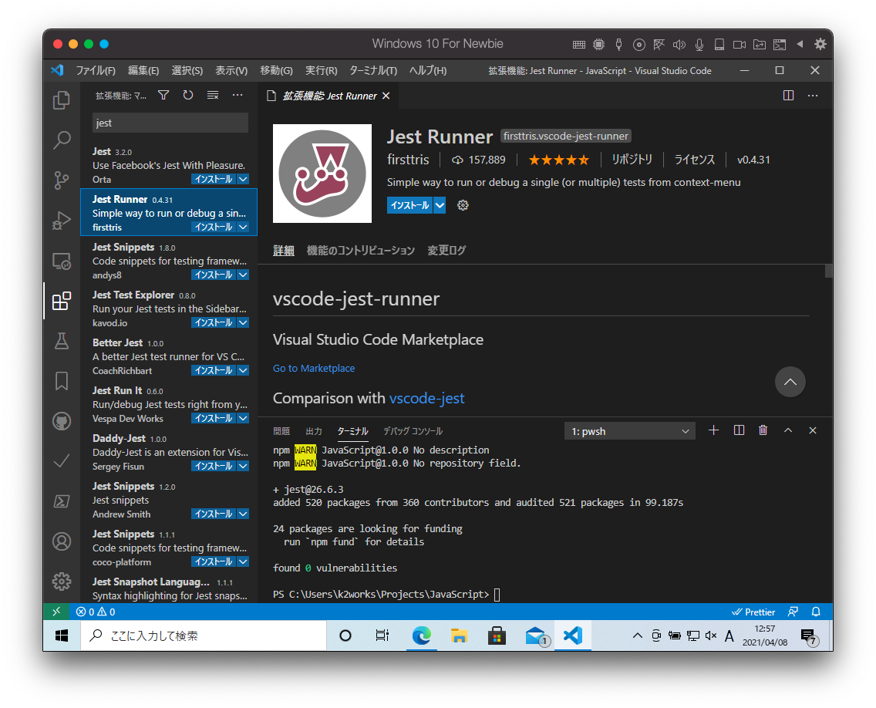Open the Source Control view
The height and width of the screenshot is (708, 876).
(x=62, y=180)
